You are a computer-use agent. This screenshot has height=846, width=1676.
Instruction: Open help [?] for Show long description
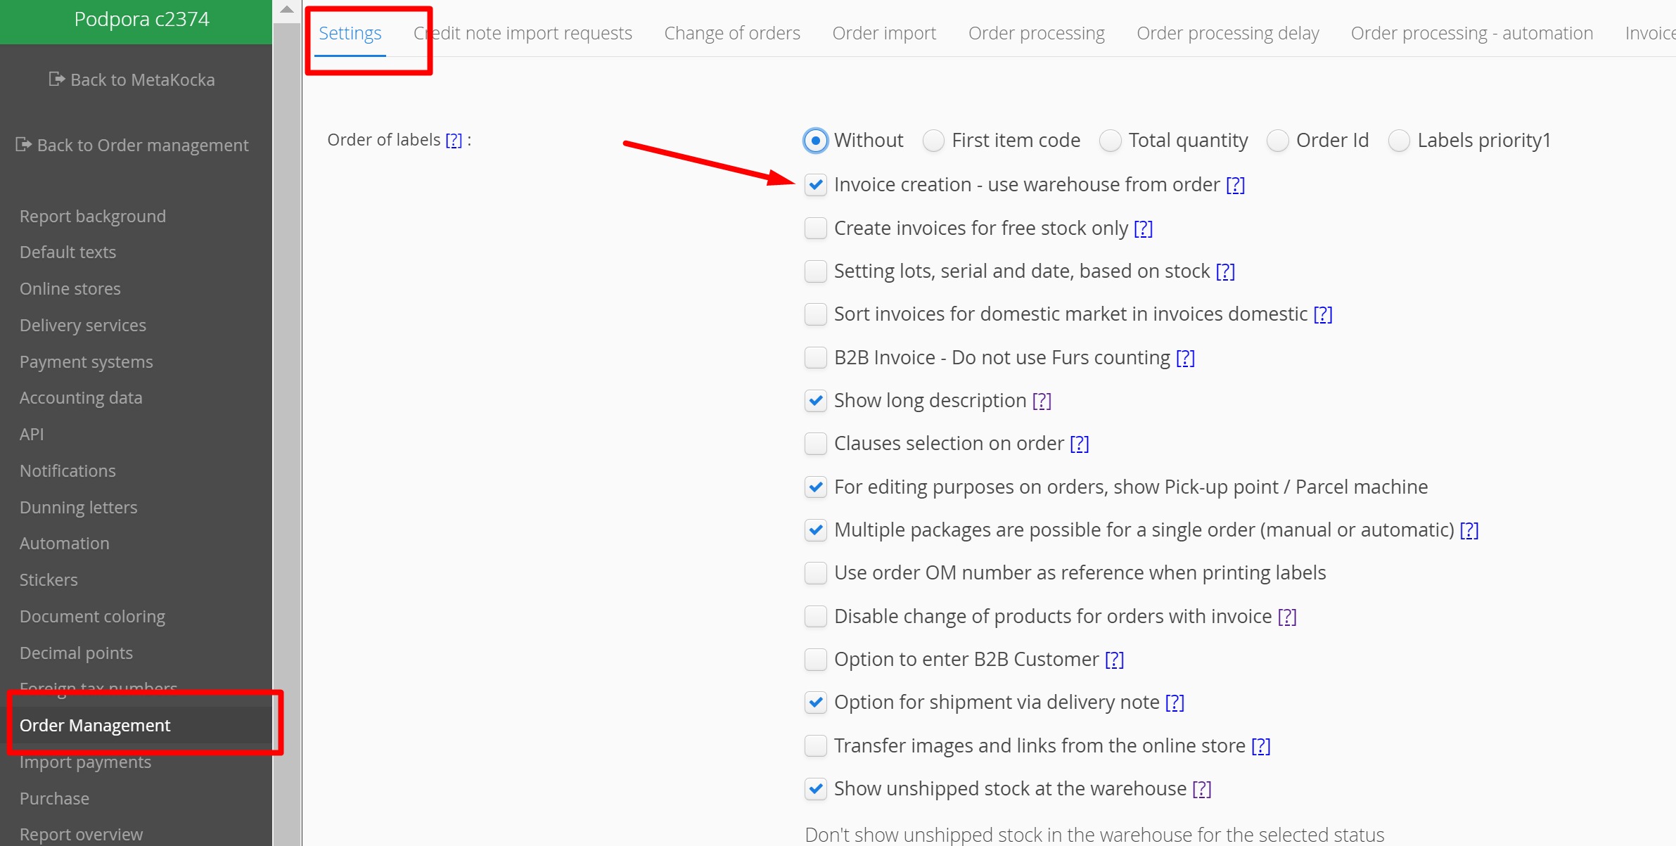1042,400
